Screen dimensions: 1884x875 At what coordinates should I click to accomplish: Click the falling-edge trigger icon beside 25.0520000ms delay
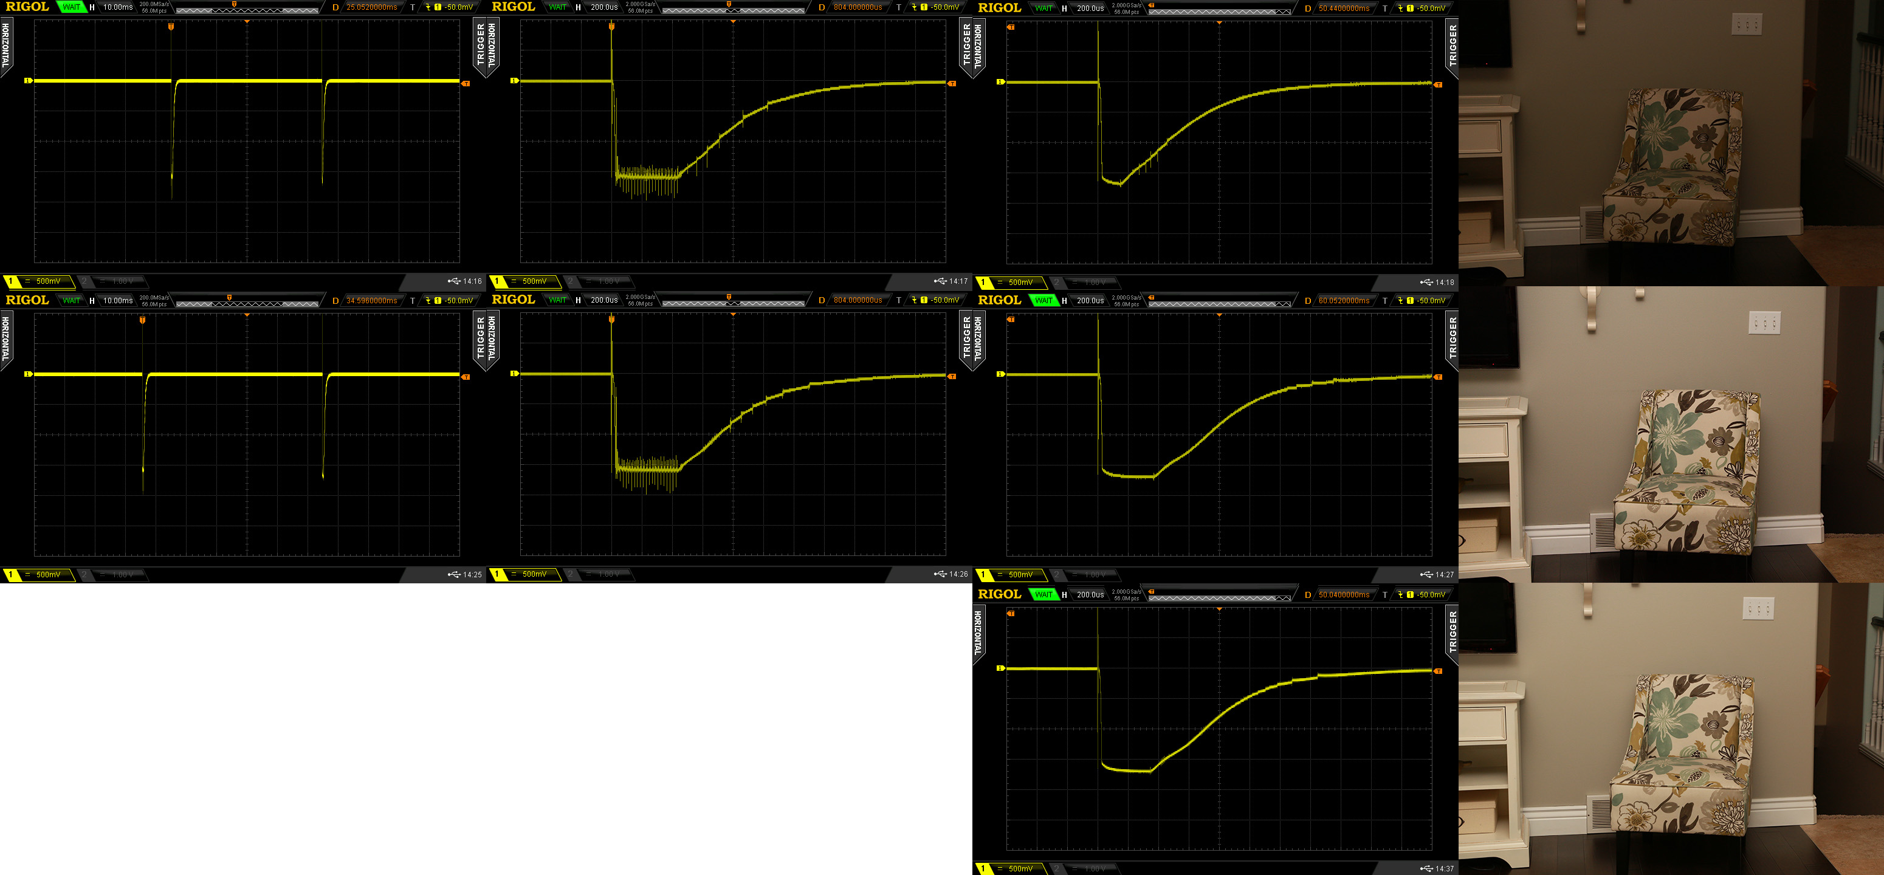tap(428, 7)
